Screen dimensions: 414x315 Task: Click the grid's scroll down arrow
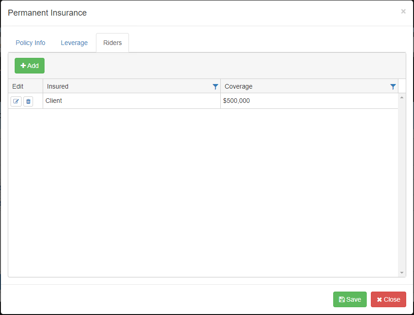402,273
